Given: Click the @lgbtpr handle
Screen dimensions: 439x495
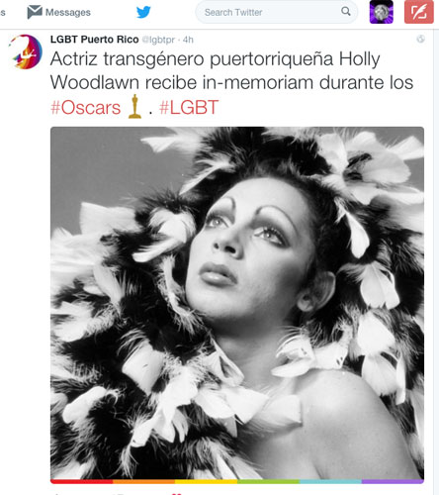Looking at the screenshot, I should pyautogui.click(x=158, y=40).
